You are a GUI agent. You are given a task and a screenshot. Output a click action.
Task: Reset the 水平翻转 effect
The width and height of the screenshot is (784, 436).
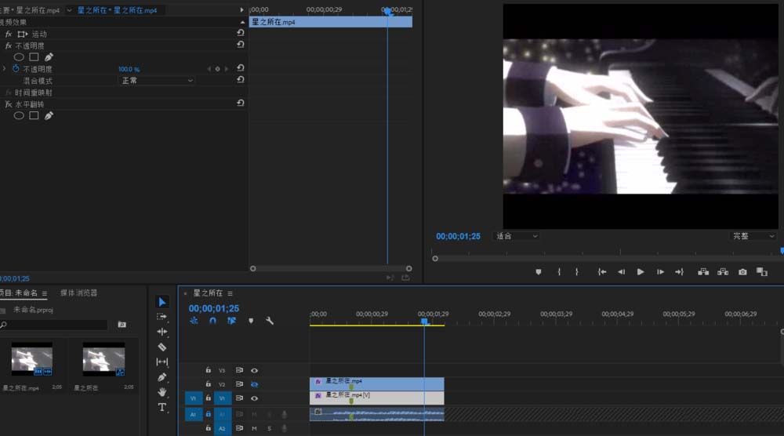[x=241, y=103]
